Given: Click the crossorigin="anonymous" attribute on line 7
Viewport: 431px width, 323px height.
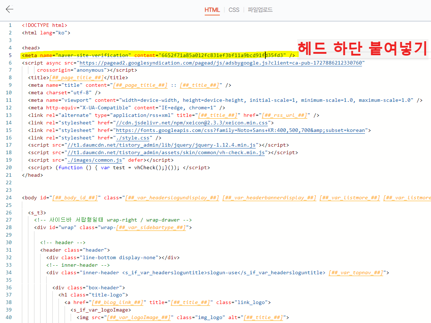Looking at the screenshot, I should (x=72, y=70).
